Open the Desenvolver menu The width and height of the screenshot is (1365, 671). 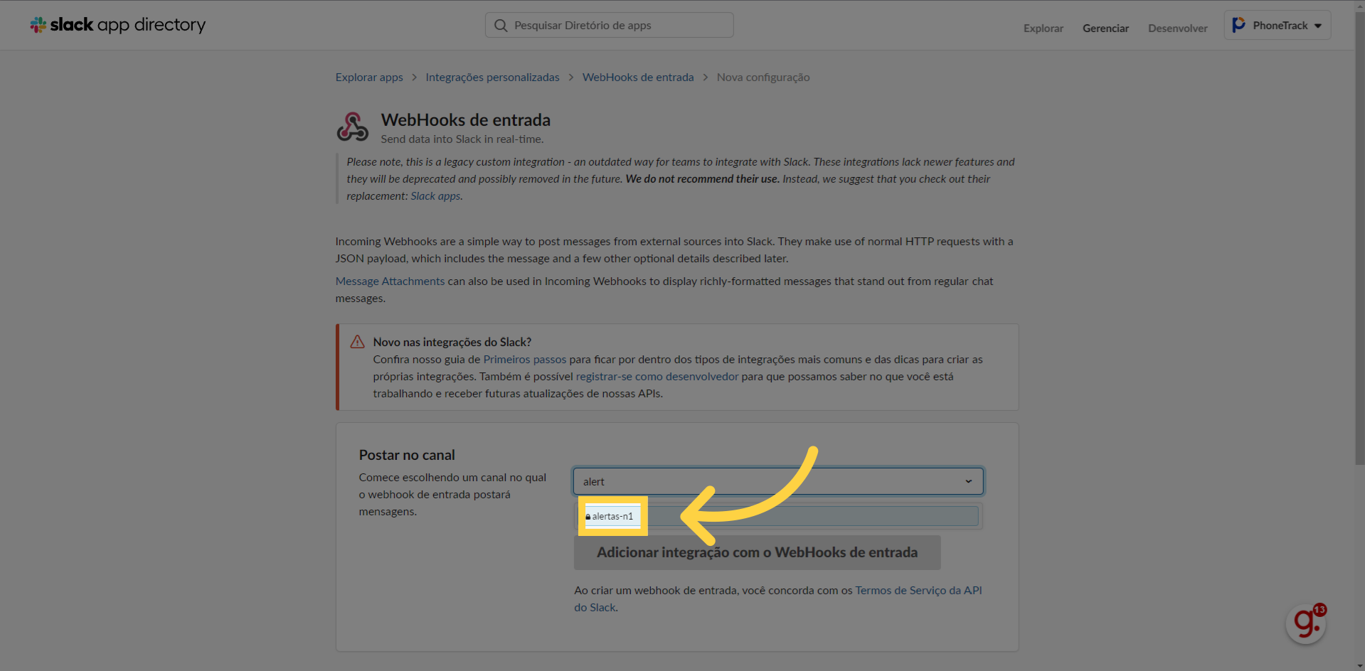pos(1177,28)
